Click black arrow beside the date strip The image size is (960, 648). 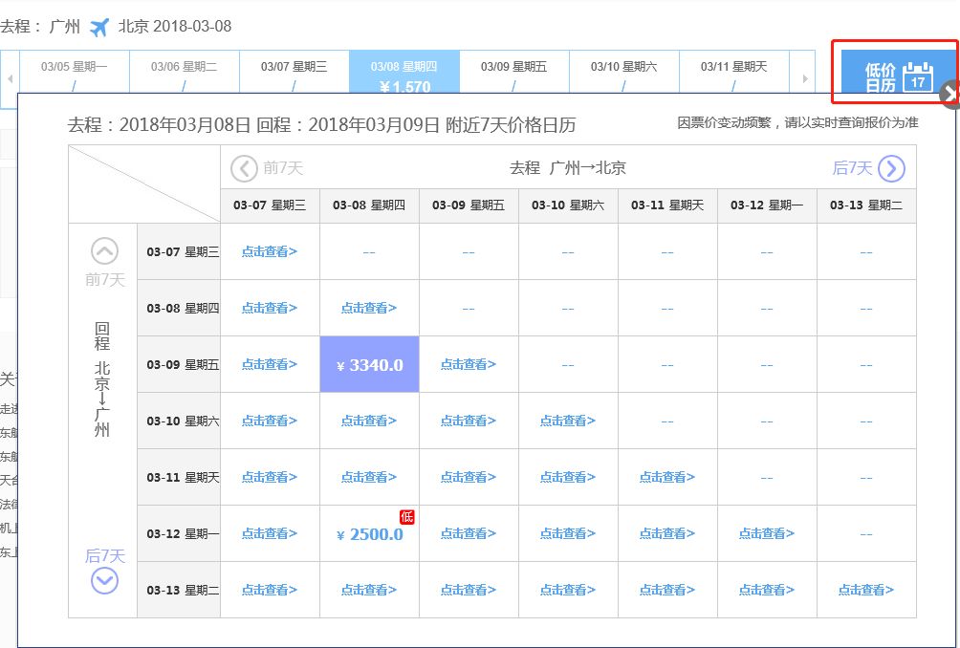point(948,93)
